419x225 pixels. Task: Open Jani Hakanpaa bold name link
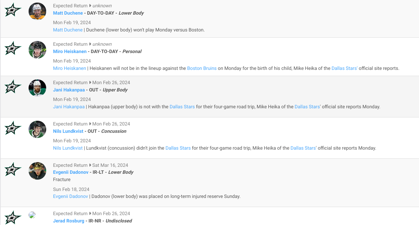pos(69,90)
